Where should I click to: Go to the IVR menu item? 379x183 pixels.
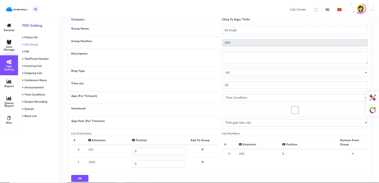click(27, 52)
